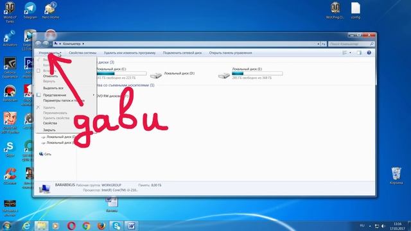Image resolution: width=411 pixels, height=231 pixels.
Task: Click Компьютер in the address bar
Action: point(71,44)
